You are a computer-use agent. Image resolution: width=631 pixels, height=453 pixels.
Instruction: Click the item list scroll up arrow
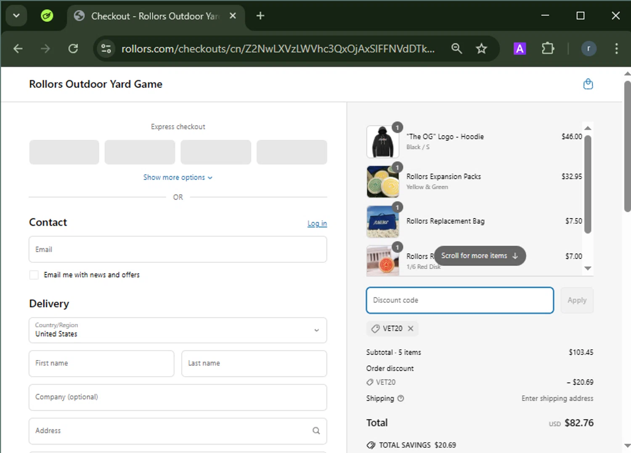click(x=588, y=128)
